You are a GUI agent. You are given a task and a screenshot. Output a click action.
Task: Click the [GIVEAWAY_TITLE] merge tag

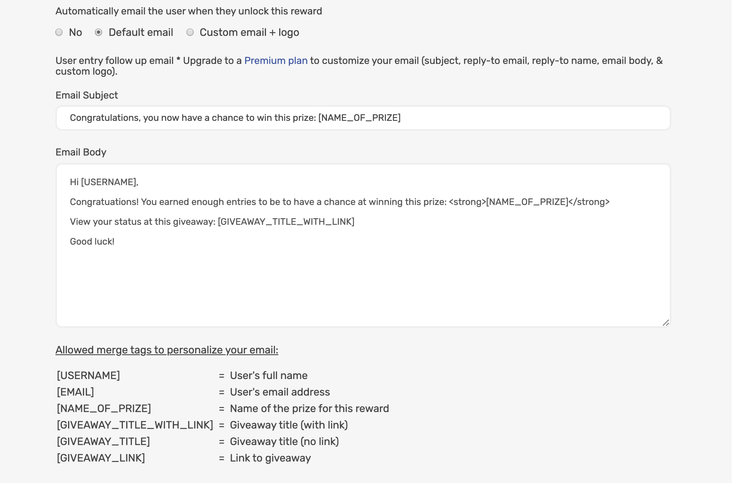pos(103,441)
